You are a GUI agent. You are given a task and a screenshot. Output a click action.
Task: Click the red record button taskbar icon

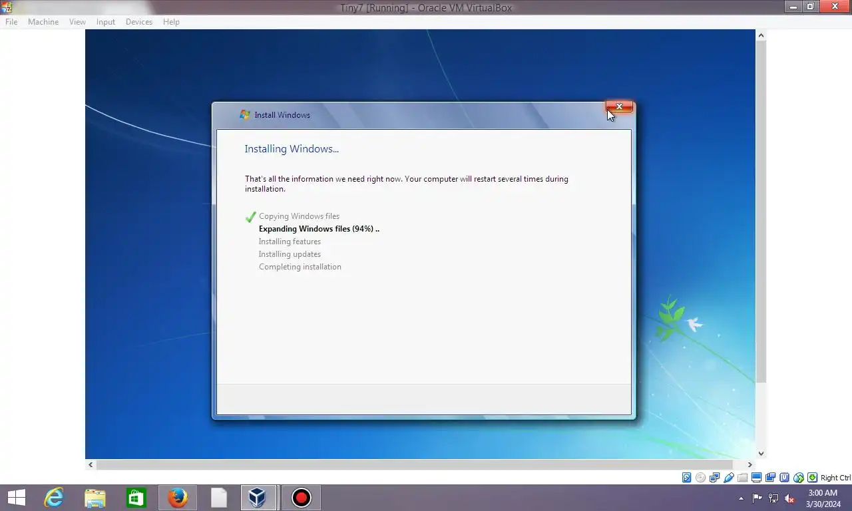pos(302,498)
